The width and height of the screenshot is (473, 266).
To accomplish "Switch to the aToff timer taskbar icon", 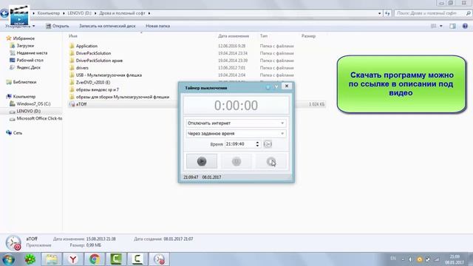I will (x=159, y=259).
